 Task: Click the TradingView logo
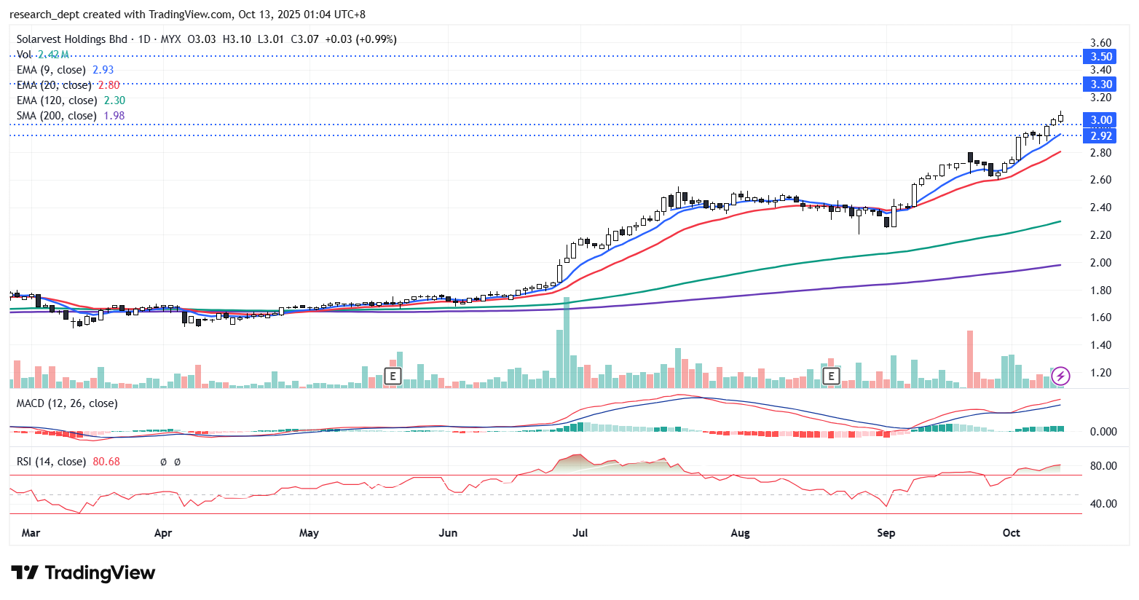(x=83, y=573)
